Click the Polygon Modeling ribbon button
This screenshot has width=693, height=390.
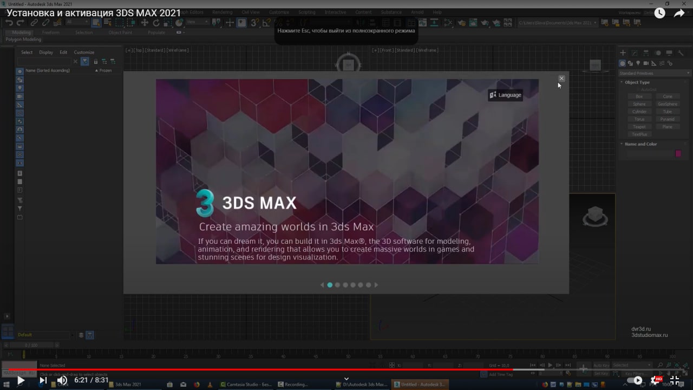pyautogui.click(x=23, y=40)
